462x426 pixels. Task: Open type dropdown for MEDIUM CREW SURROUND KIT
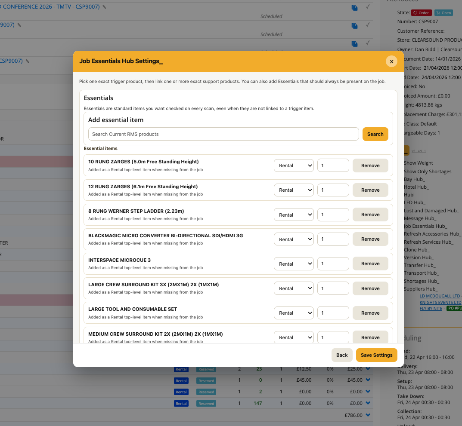(x=294, y=337)
